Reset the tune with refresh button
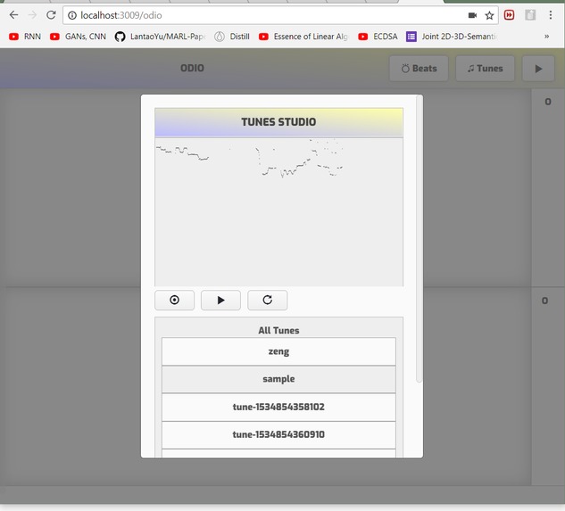Viewport: 565px width, 511px height. pyautogui.click(x=268, y=300)
